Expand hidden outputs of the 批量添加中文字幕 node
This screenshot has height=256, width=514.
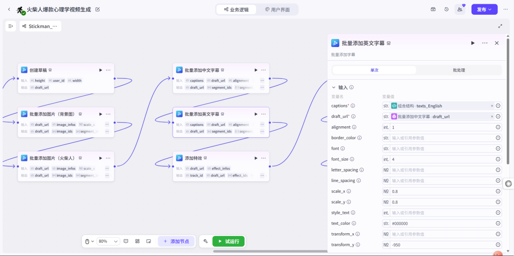tap(262, 87)
